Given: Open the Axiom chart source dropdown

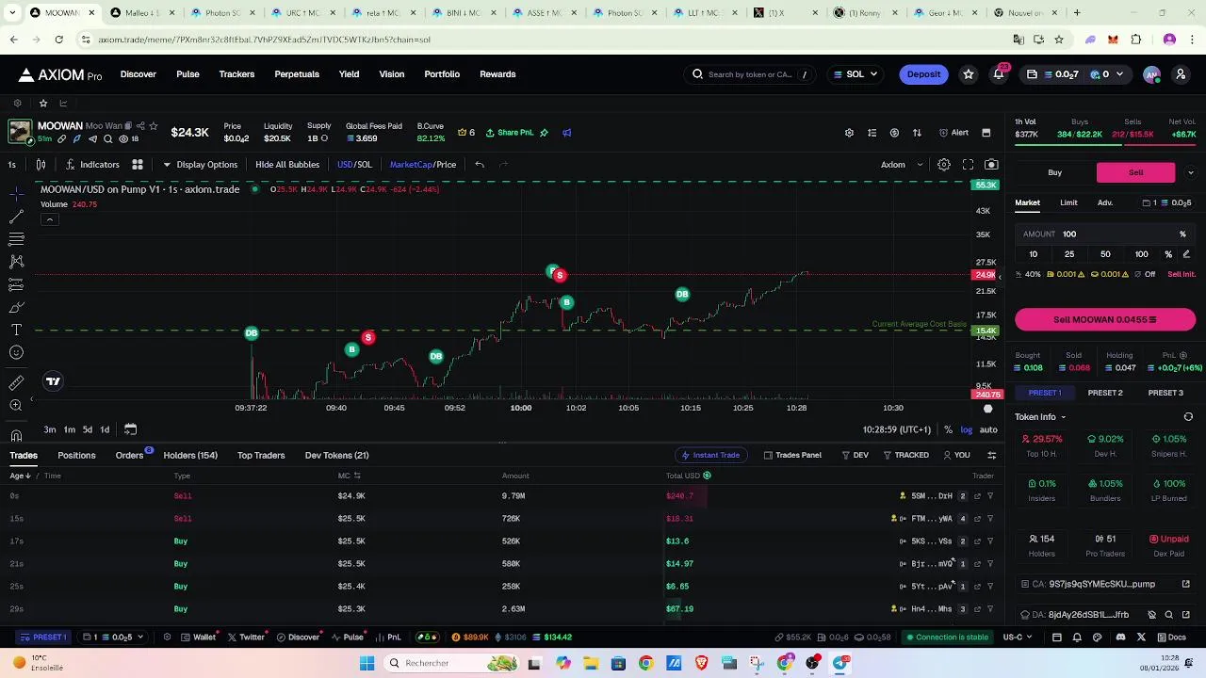Looking at the screenshot, I should click(903, 165).
